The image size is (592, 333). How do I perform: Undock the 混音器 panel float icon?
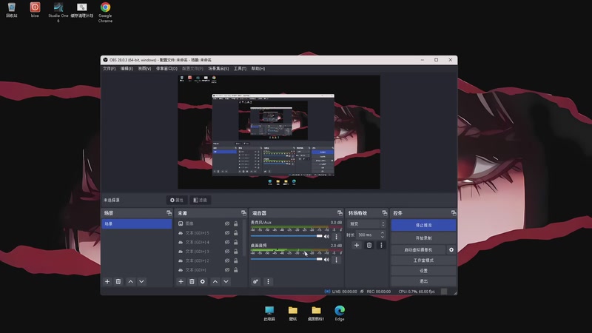pyautogui.click(x=340, y=213)
